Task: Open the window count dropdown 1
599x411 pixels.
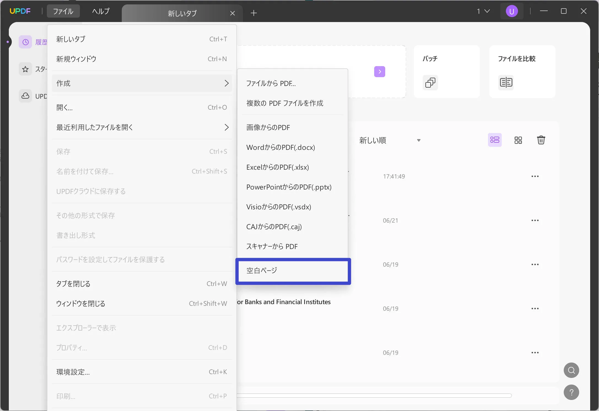Action: (x=483, y=11)
